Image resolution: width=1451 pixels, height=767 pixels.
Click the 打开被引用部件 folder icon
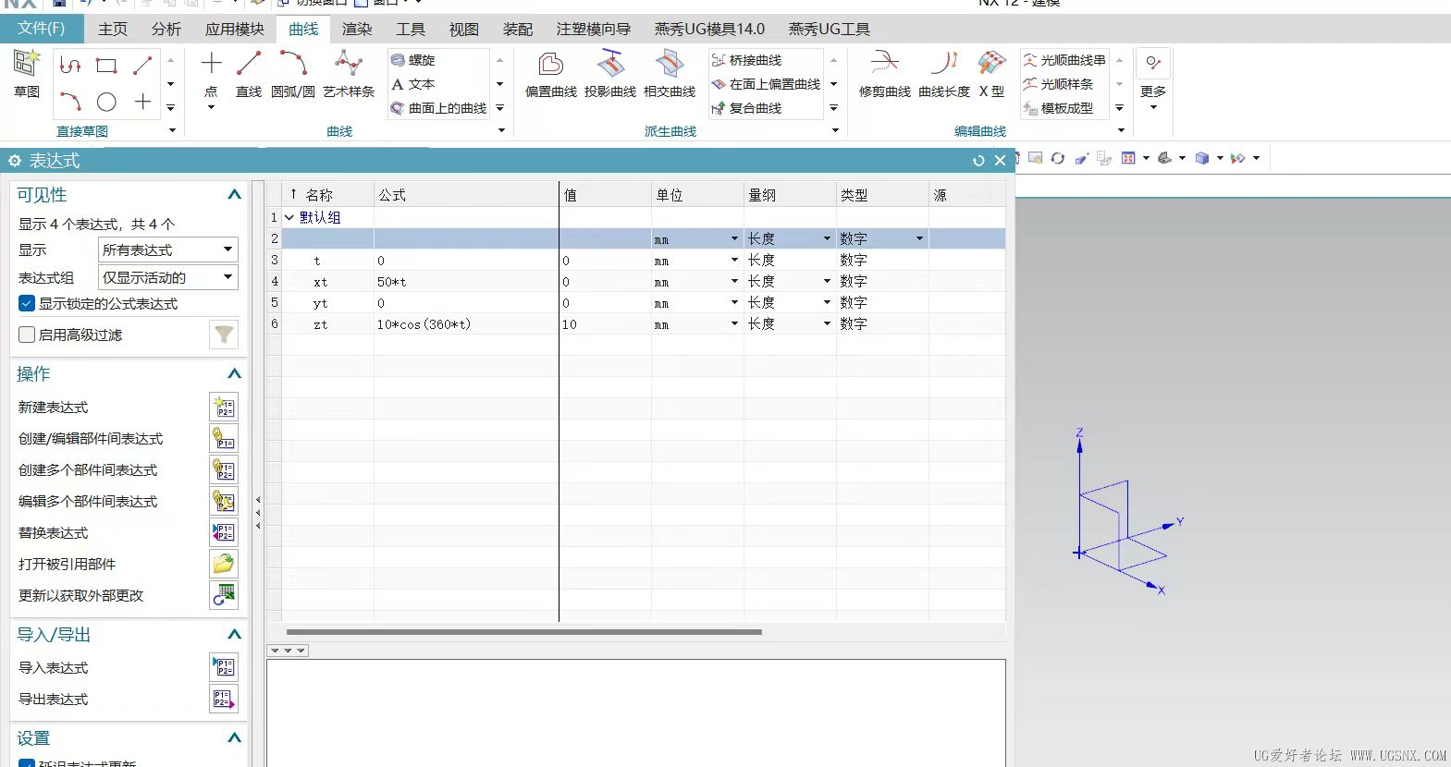point(224,564)
